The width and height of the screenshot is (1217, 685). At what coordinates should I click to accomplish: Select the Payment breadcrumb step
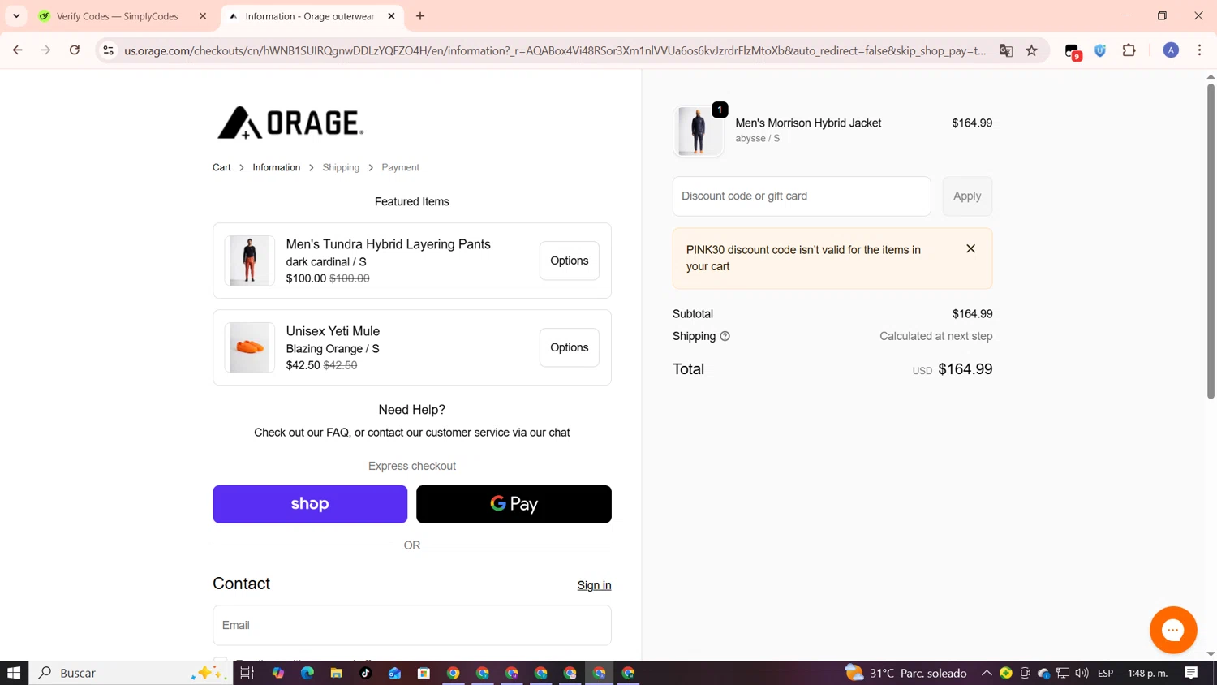click(x=401, y=167)
